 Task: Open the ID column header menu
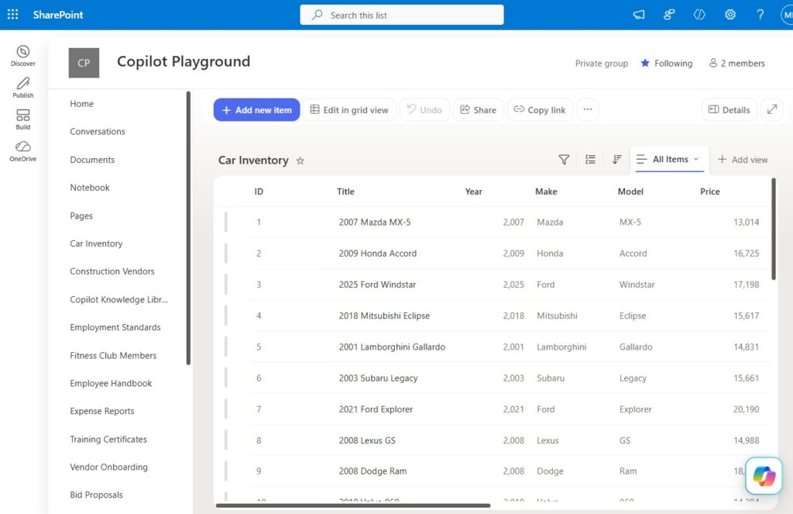259,191
